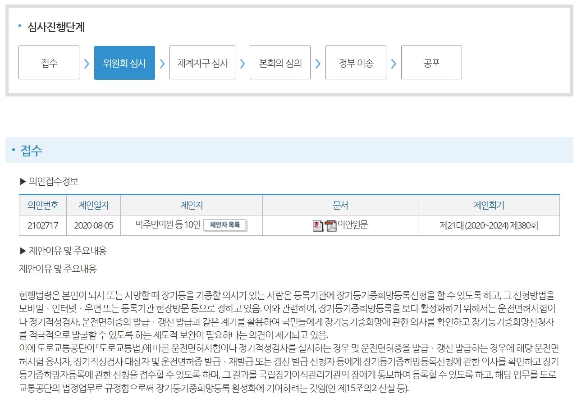Click the 의안원문 document label

[x=353, y=224]
